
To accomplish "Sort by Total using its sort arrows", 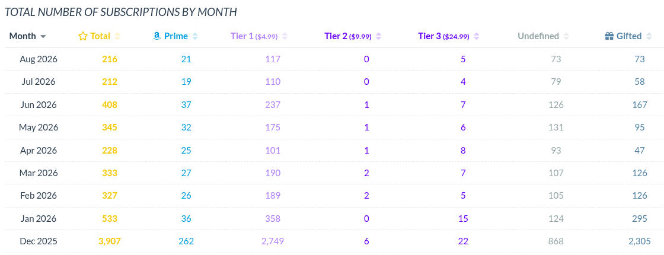I will 117,36.
